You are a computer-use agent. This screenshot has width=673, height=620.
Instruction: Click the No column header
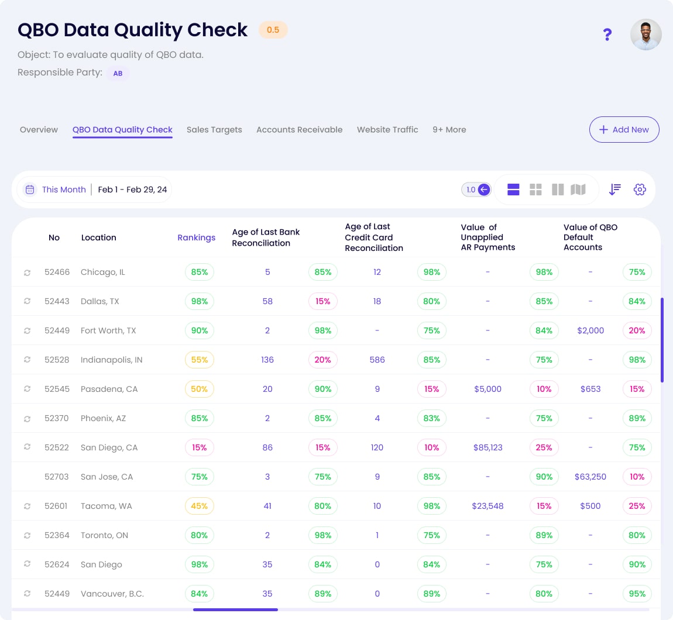click(x=54, y=237)
